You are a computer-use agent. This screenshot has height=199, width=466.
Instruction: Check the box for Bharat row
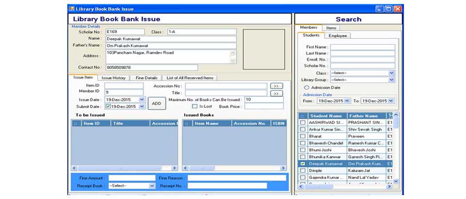[x=302, y=136]
